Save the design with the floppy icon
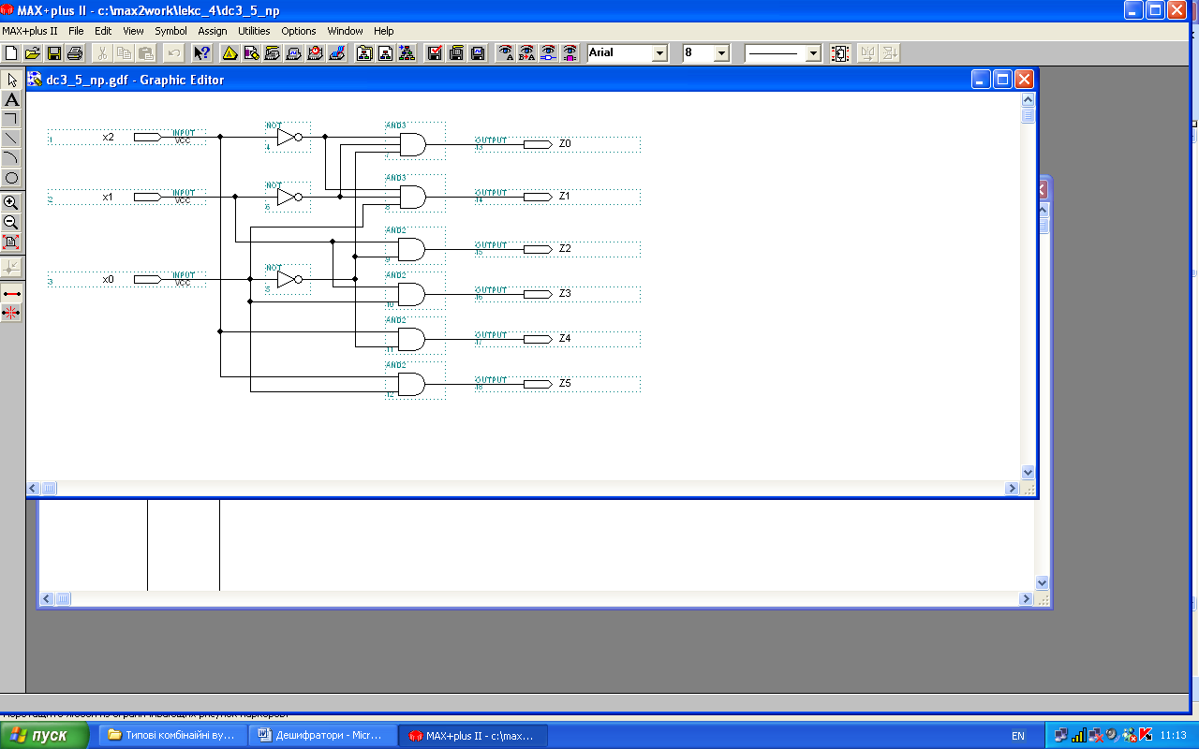The width and height of the screenshot is (1199, 749). click(53, 53)
